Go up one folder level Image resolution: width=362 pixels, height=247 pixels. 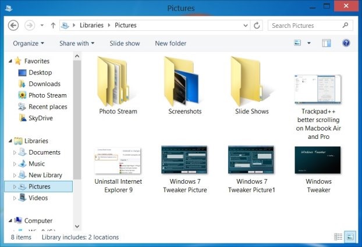pos(53,26)
